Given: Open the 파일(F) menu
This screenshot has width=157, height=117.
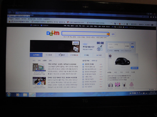Looking at the screenshot, I should 11,19.
